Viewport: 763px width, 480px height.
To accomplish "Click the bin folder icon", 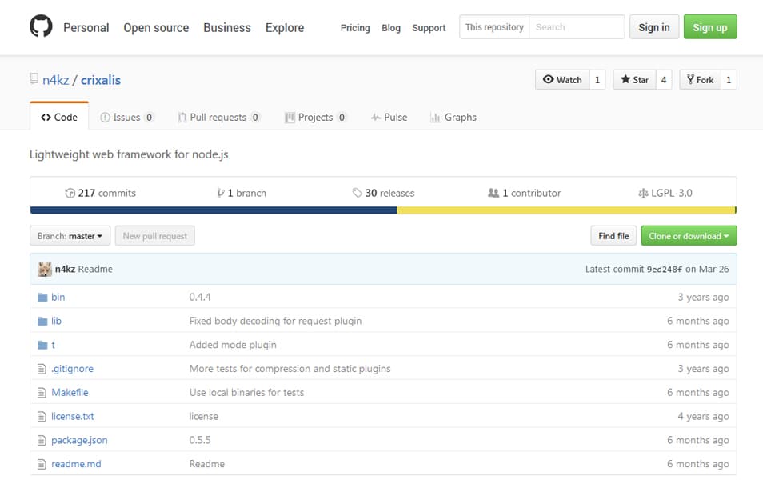I will pyautogui.click(x=42, y=297).
